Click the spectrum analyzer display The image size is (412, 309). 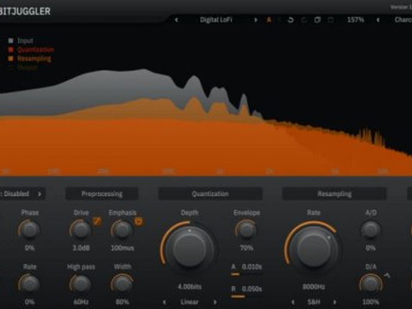click(206, 101)
